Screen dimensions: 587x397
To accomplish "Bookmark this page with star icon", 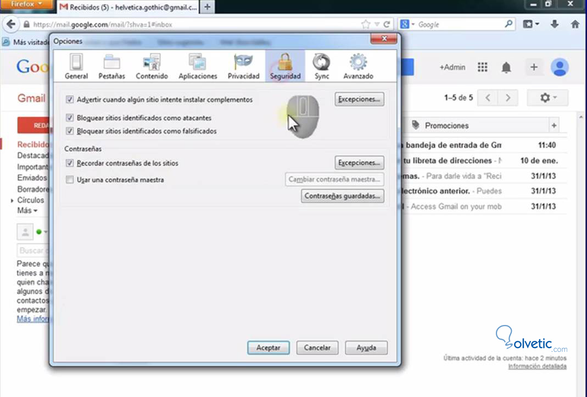I will pyautogui.click(x=365, y=24).
